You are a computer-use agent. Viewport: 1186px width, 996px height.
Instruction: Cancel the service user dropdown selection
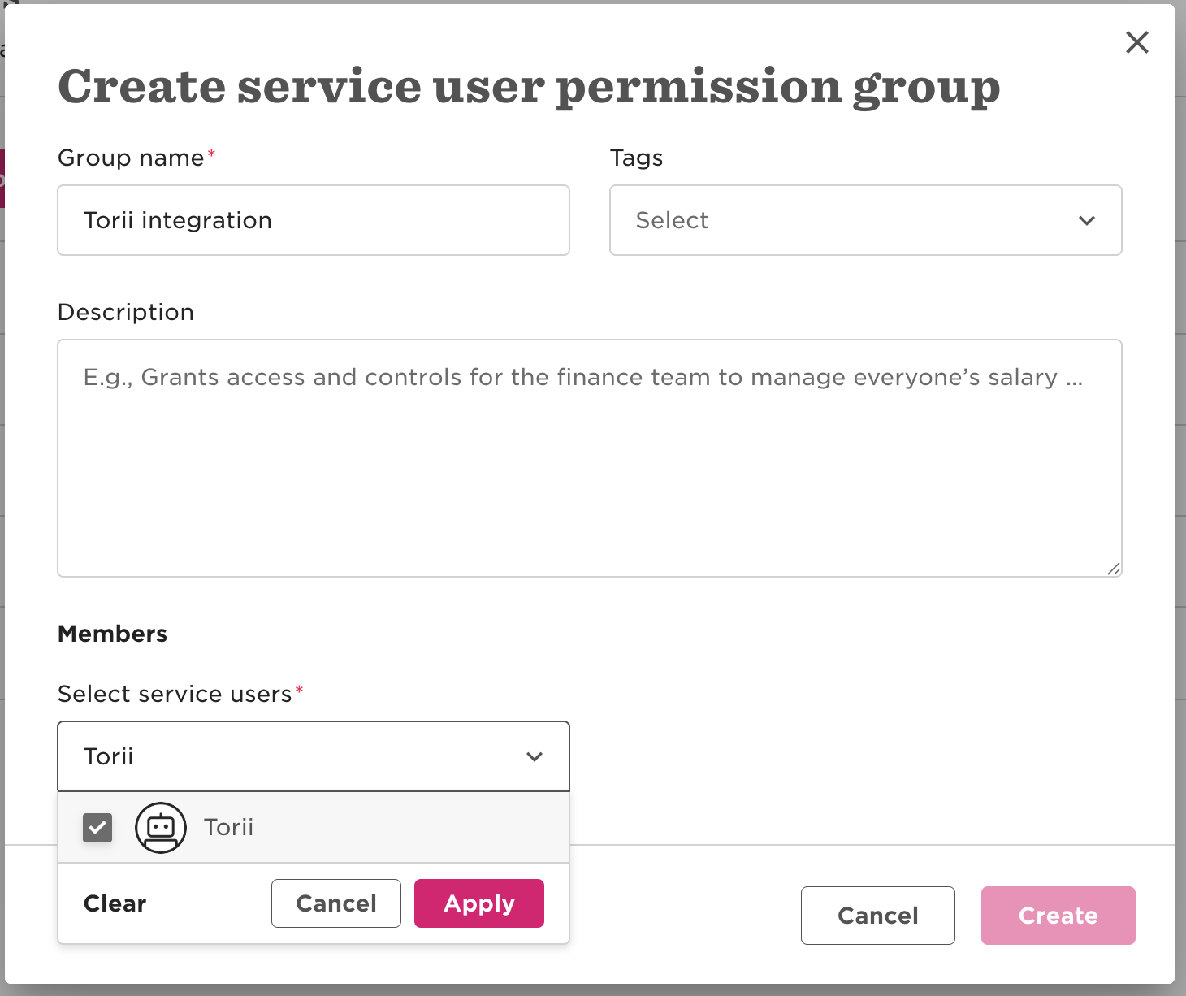pos(336,903)
